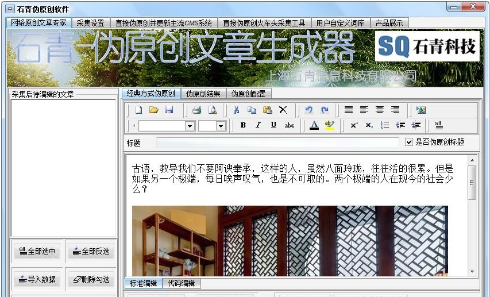Click the 采集后待编辑的文章 list box
Image resolution: width=490 pixels, height=297 pixels.
63,168
